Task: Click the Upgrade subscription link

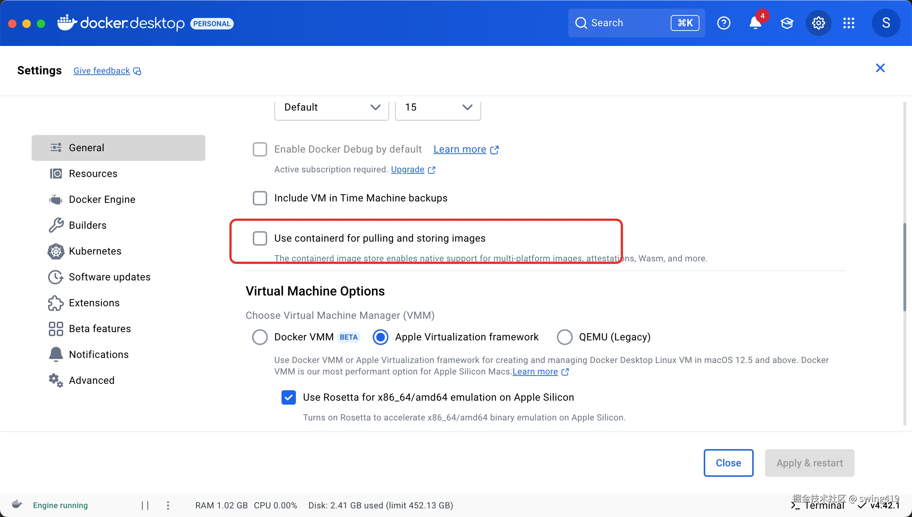Action: 408,169
